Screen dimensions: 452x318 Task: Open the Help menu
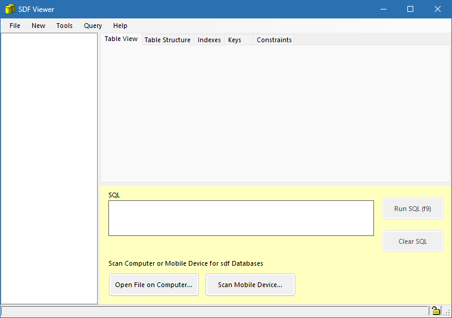(x=120, y=26)
